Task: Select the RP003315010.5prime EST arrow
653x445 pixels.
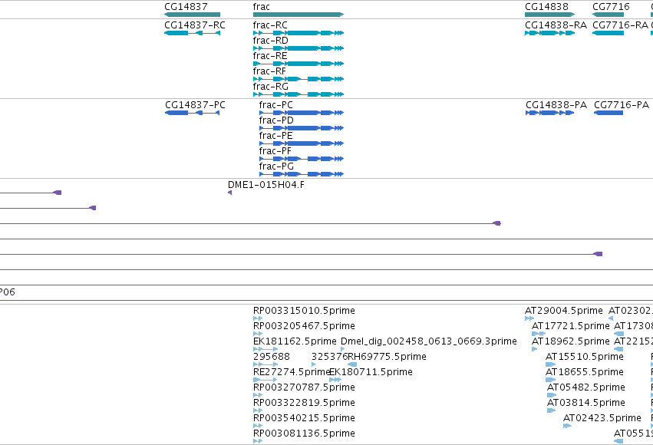Action: [258, 318]
